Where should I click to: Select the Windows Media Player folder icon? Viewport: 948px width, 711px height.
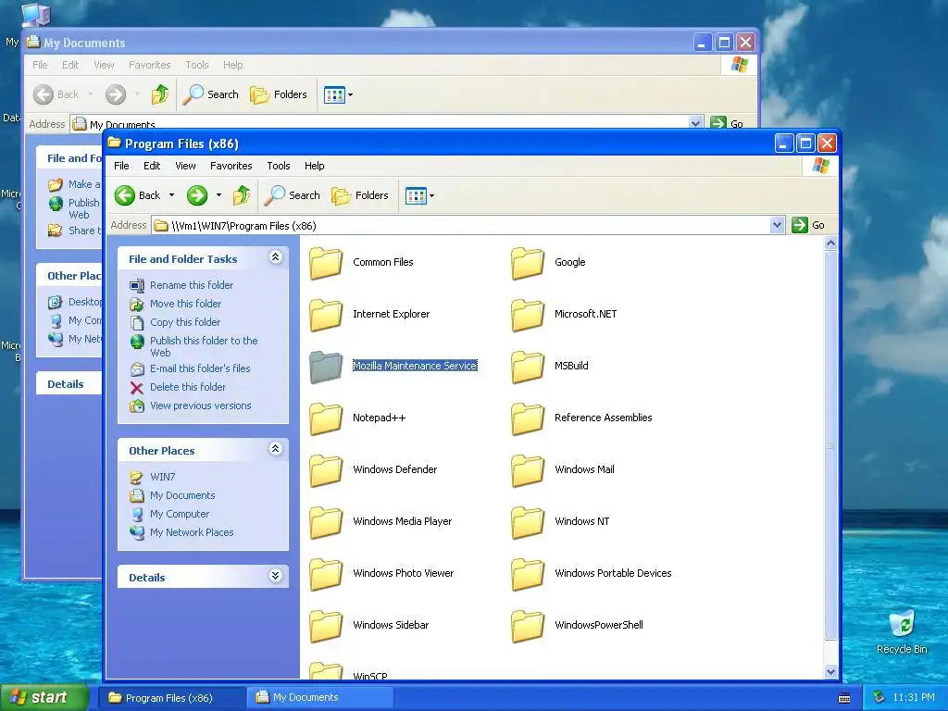[x=326, y=523]
